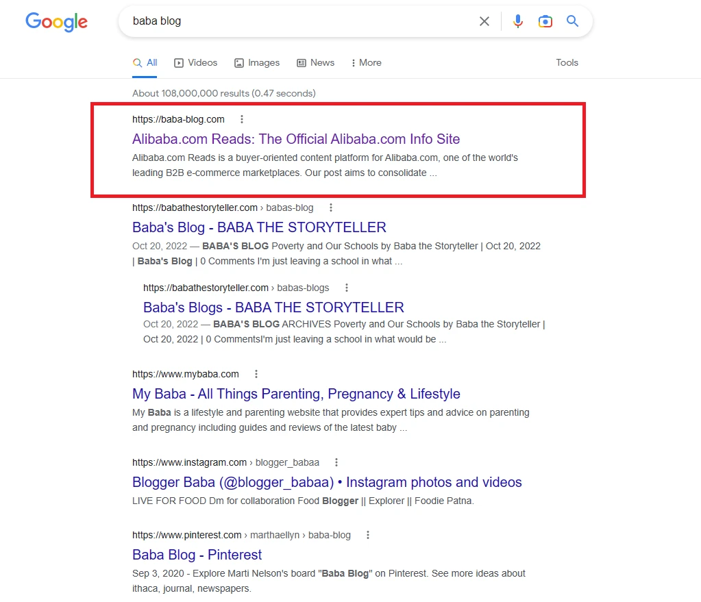
Task: Open the Tools options
Action: coord(567,62)
